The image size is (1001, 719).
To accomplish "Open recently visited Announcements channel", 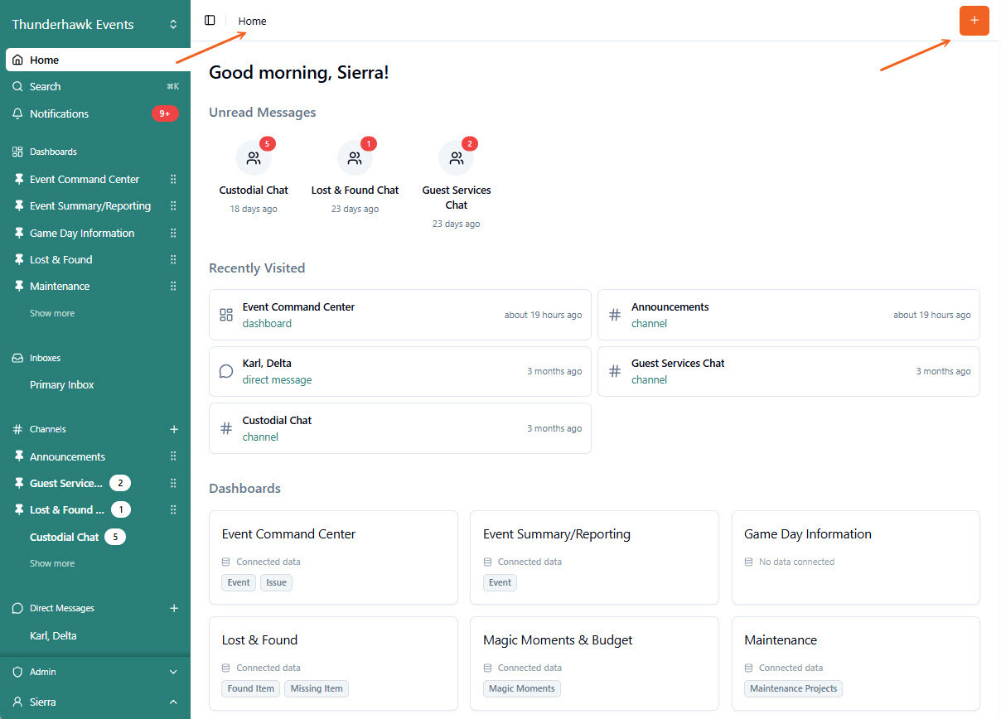I will [x=789, y=315].
